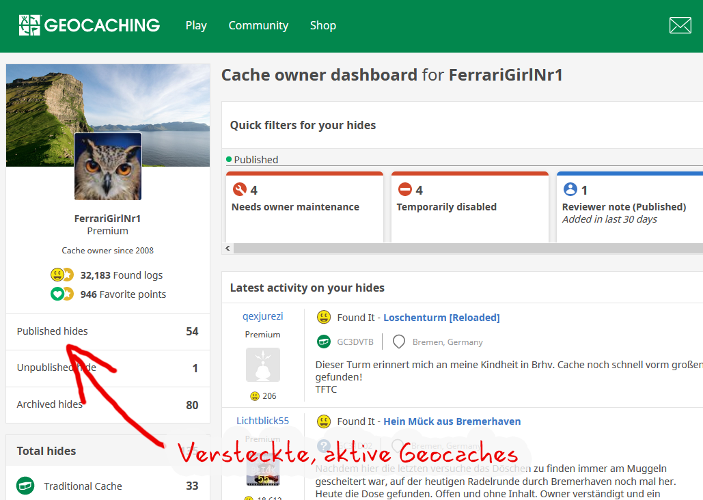Click location pin icon next to Bremen, Germany

tap(398, 342)
